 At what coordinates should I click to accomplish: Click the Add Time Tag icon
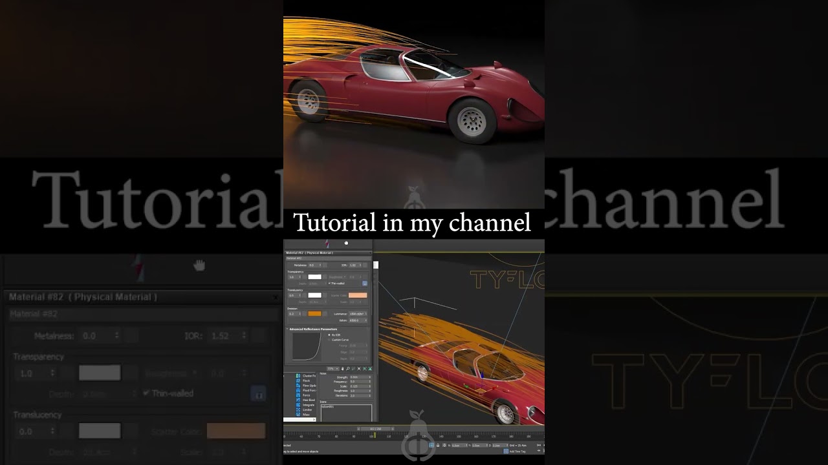click(x=506, y=451)
